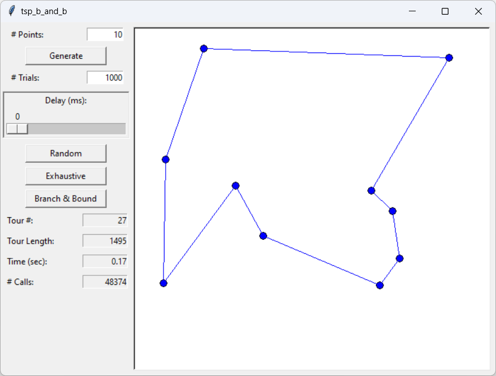Grab the Delay slider handle
Image resolution: width=496 pixels, height=376 pixels.
pos(17,129)
